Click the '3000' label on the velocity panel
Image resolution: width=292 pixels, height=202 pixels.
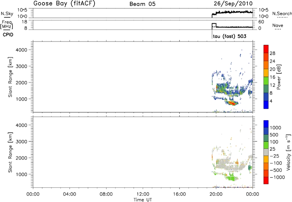[x=22, y=141]
